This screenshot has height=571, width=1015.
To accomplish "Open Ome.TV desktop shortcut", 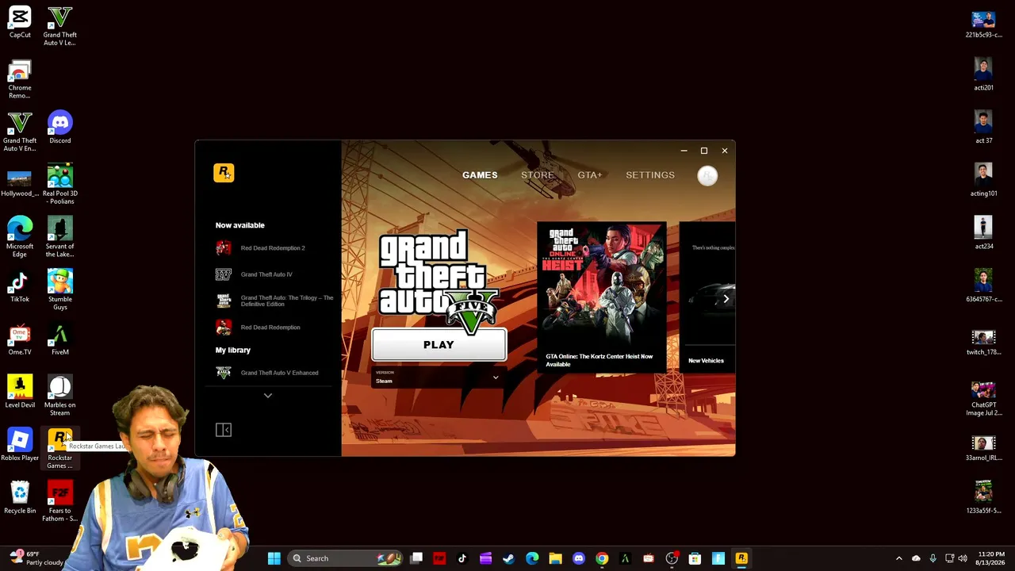I will tap(20, 339).
